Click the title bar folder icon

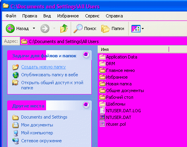pyautogui.click(x=6, y=6)
